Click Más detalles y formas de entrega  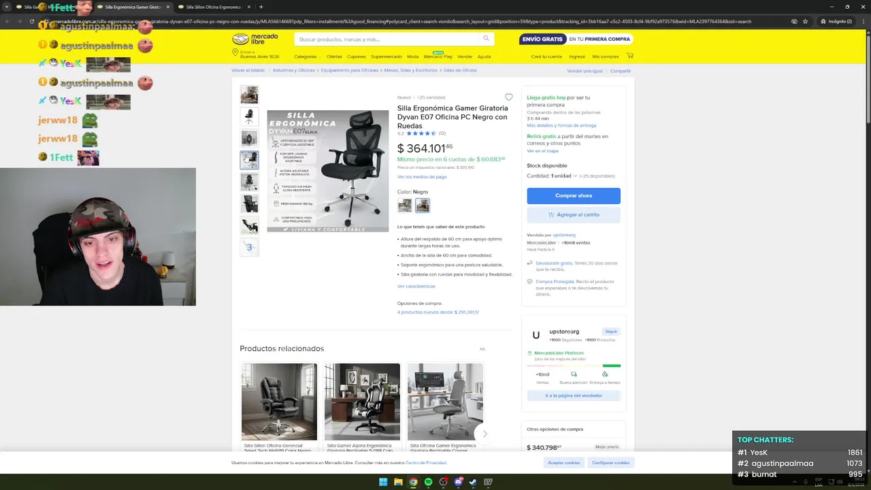(561, 125)
